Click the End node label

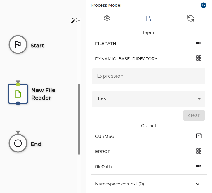pyautogui.click(x=36, y=144)
